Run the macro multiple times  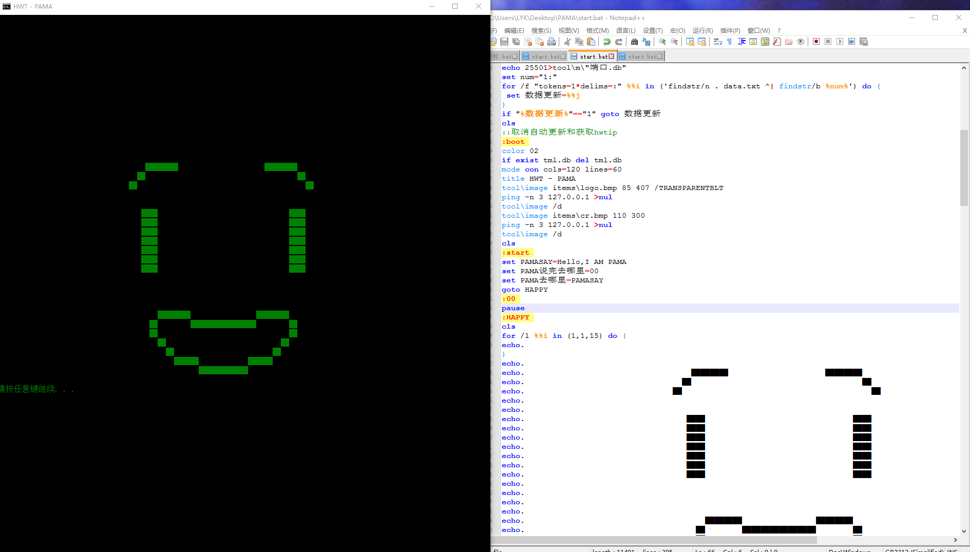852,42
